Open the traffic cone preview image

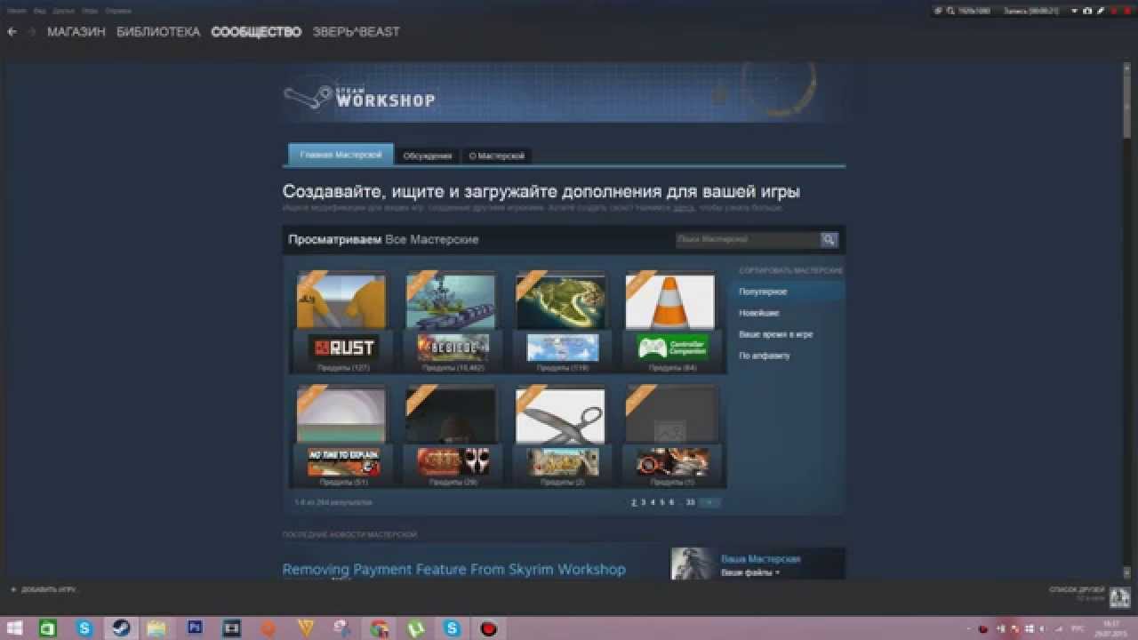(670, 302)
